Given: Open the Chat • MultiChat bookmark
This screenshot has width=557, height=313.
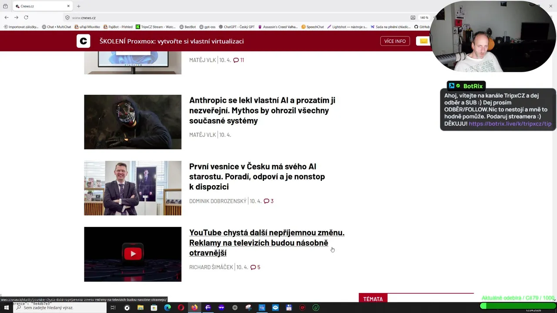Looking at the screenshot, I should pyautogui.click(x=57, y=27).
